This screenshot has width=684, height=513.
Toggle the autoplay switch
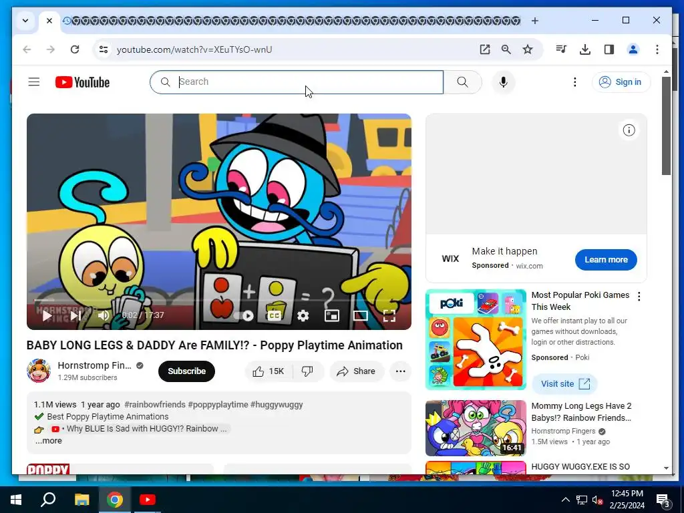click(244, 316)
